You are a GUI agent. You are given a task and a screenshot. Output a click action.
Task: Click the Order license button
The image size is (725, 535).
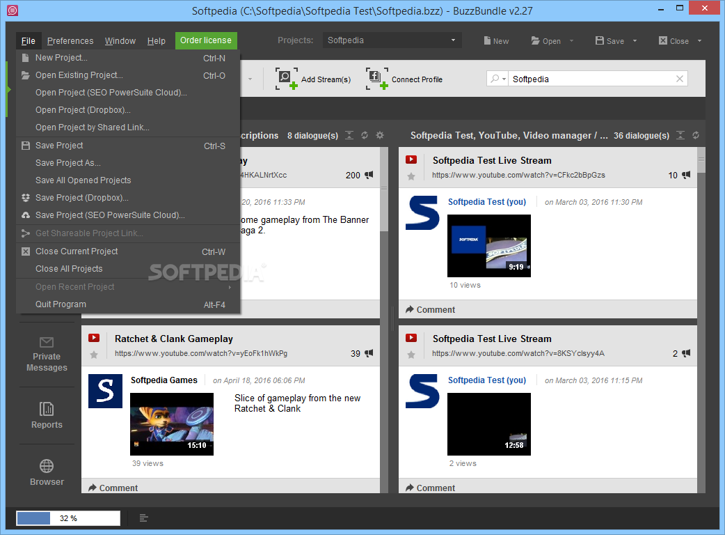[x=206, y=40]
